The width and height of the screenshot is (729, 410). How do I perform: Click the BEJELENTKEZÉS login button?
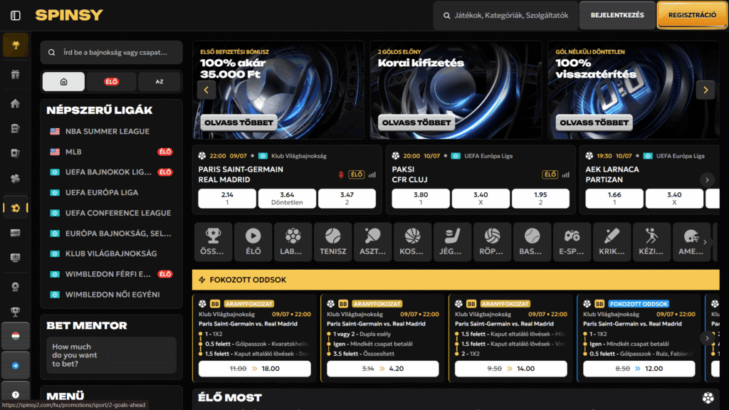tap(617, 16)
